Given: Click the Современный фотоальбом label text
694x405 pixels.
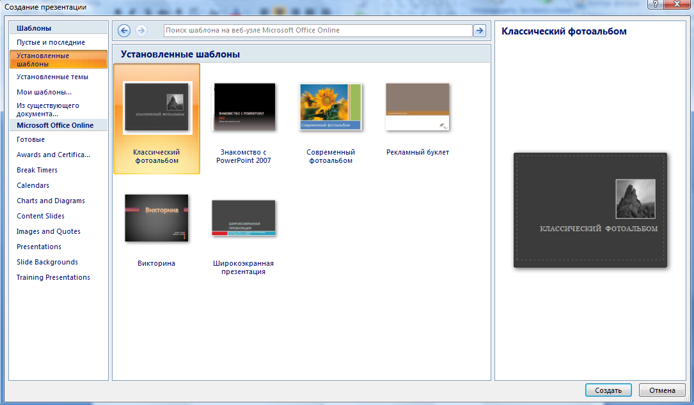Looking at the screenshot, I should pos(331,156).
